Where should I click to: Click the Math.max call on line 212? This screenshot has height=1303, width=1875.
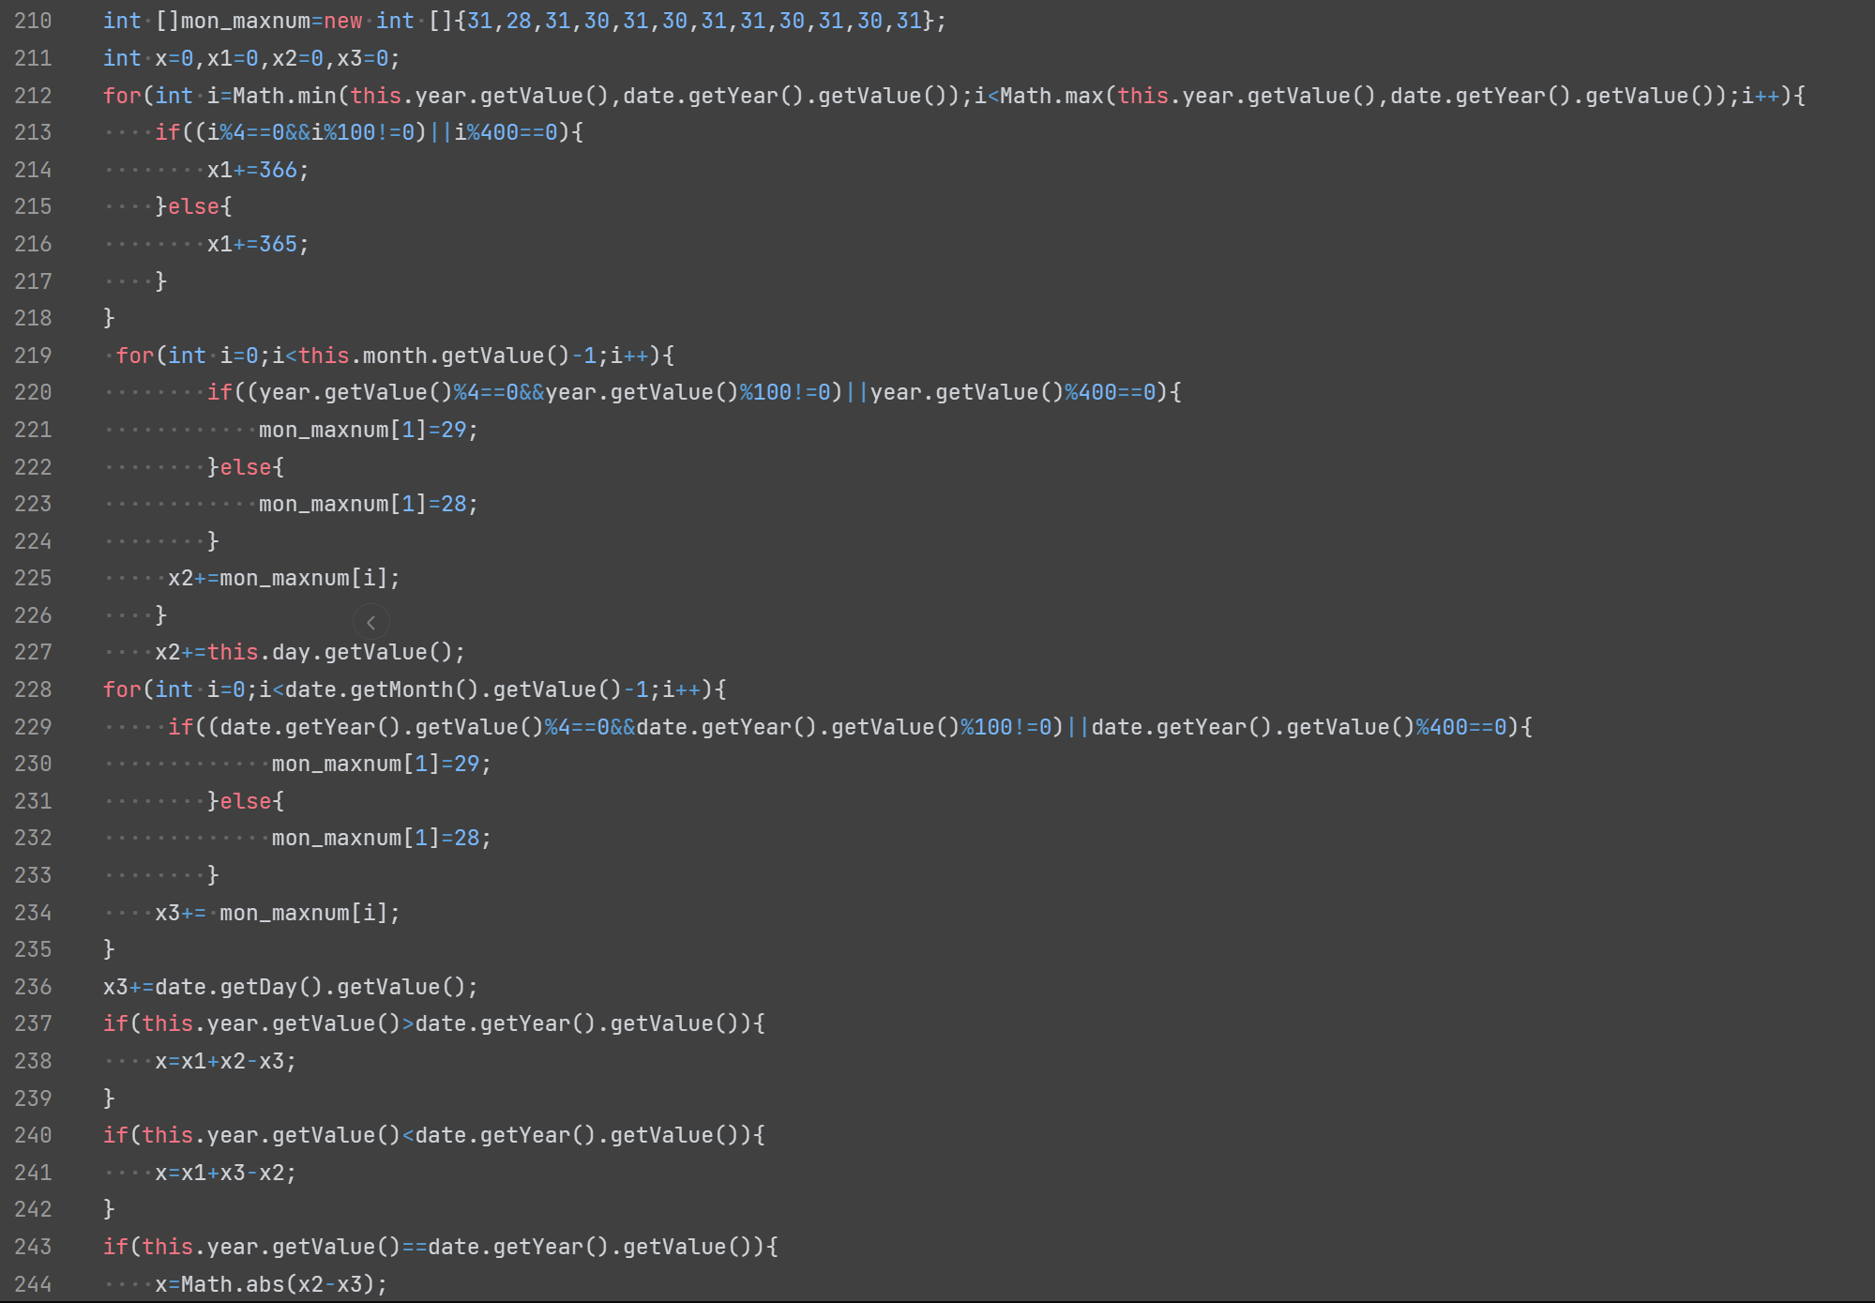[x=1052, y=96]
